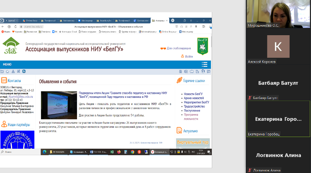Click the news article photo thumbnail
The image size is (311, 173).
pyautogui.click(x=59, y=105)
